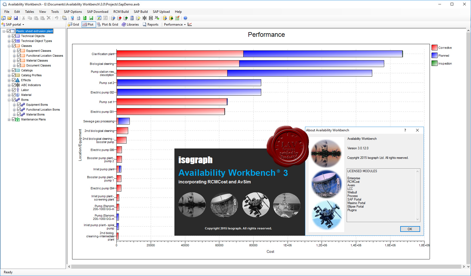
Task: Click the green floppy disk icon
Action: 91,18
